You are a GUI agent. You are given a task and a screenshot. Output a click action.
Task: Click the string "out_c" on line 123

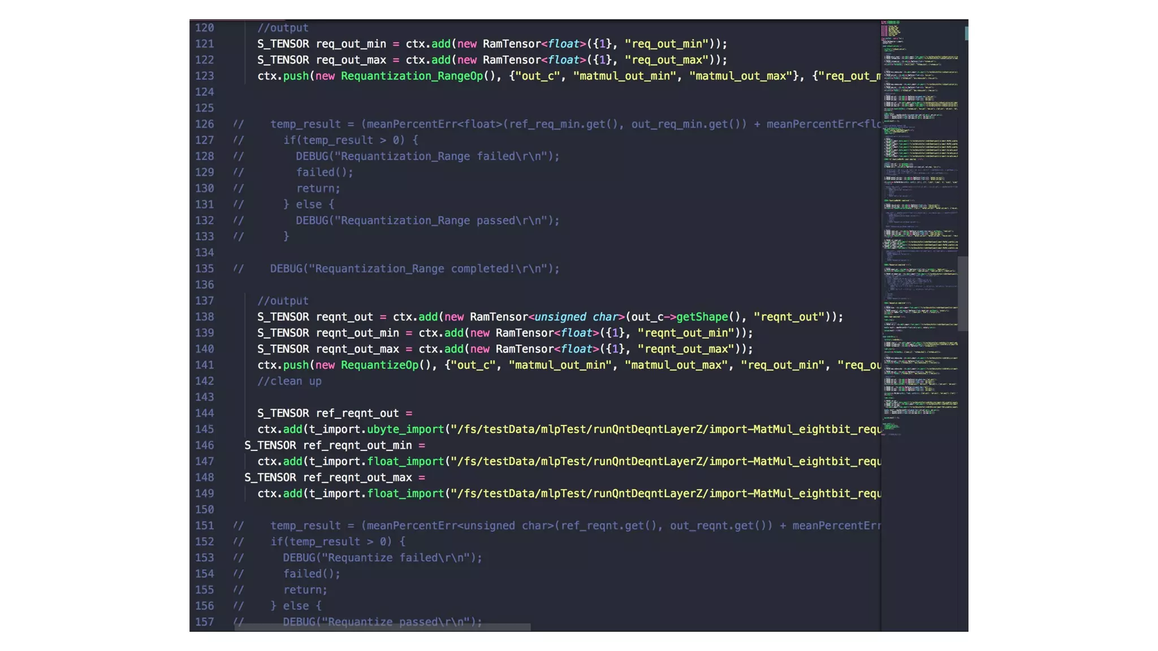(x=538, y=76)
